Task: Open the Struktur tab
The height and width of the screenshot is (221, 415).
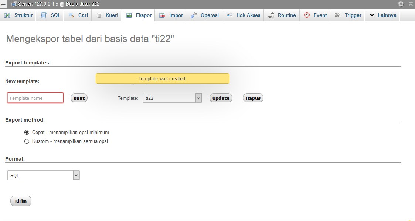Action: pyautogui.click(x=18, y=15)
